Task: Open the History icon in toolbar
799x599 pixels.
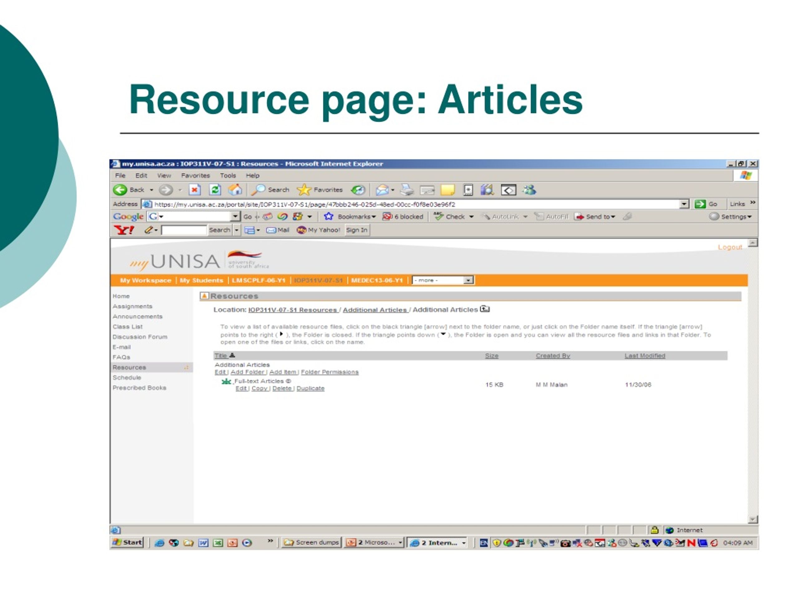Action: point(358,190)
